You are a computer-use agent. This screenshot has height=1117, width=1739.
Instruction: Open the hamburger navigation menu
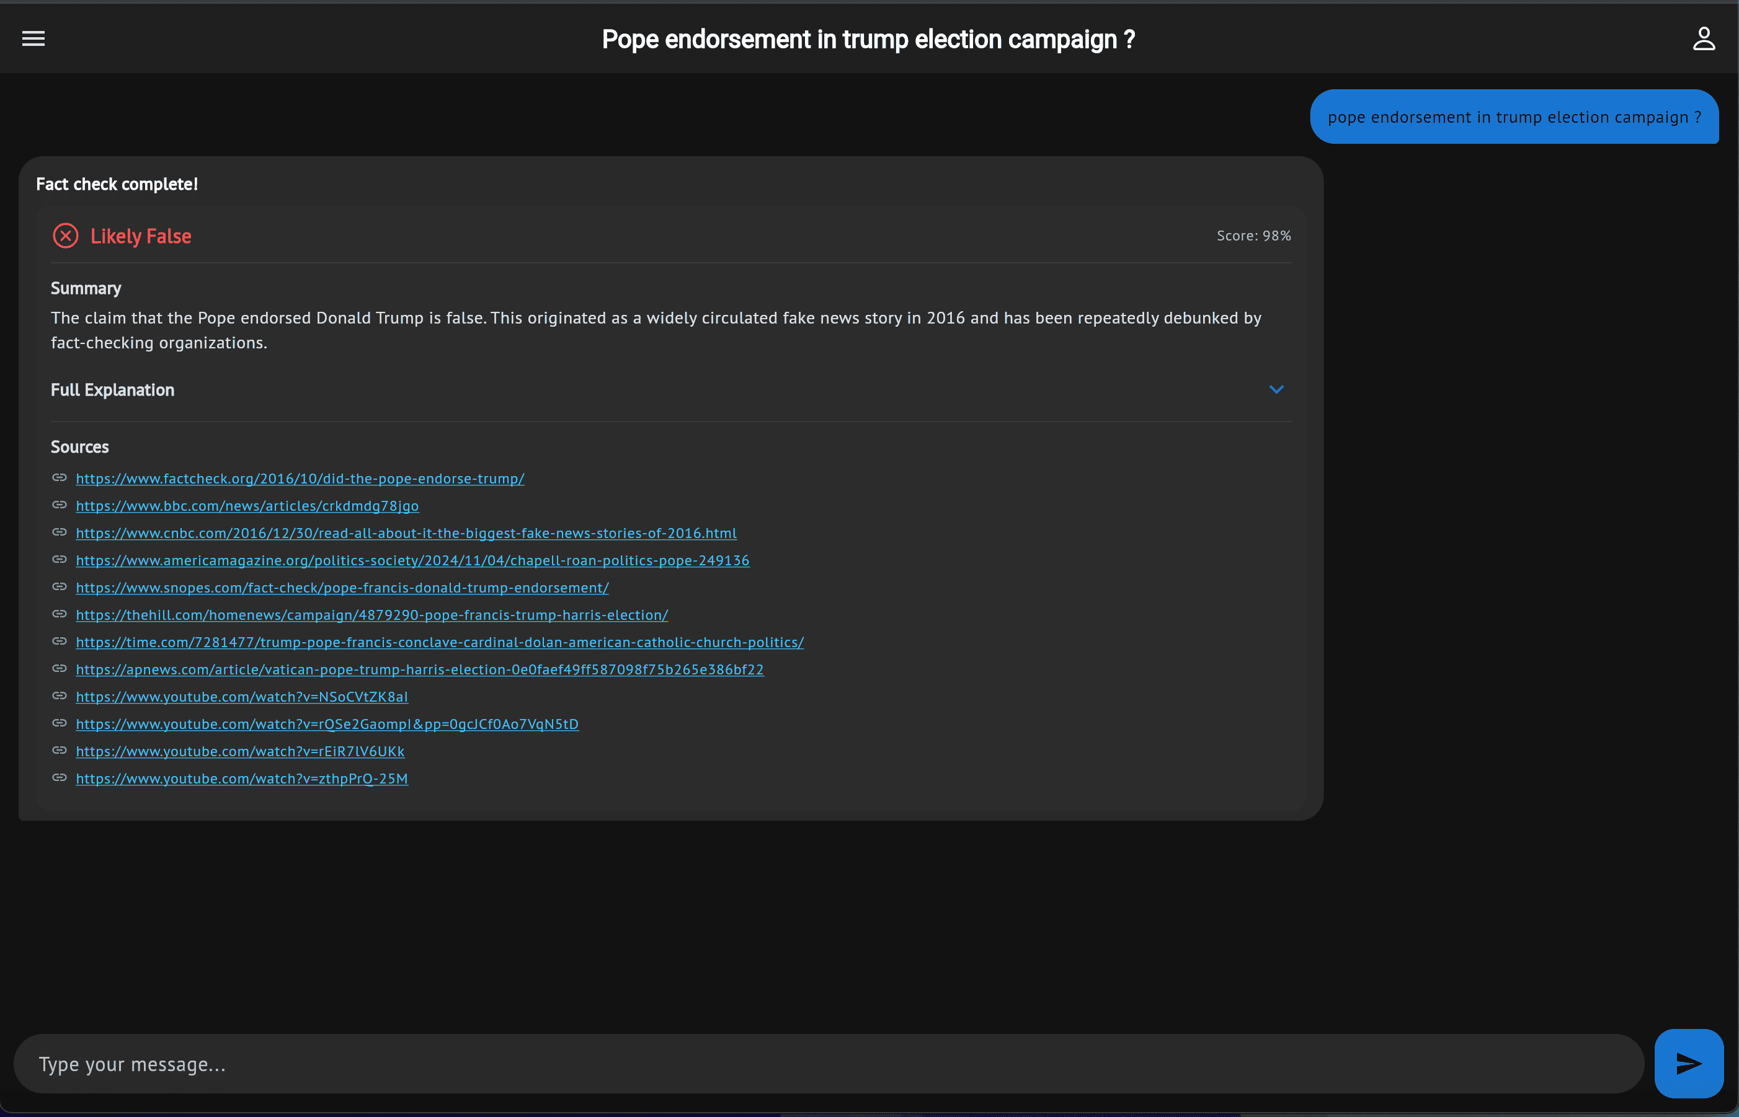click(33, 38)
